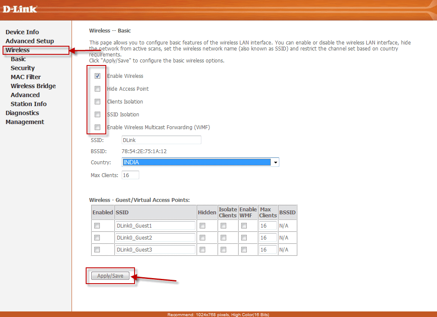Screen dimensions: 437x317
Task: Check the Clients Isolation box
Action: pos(97,101)
